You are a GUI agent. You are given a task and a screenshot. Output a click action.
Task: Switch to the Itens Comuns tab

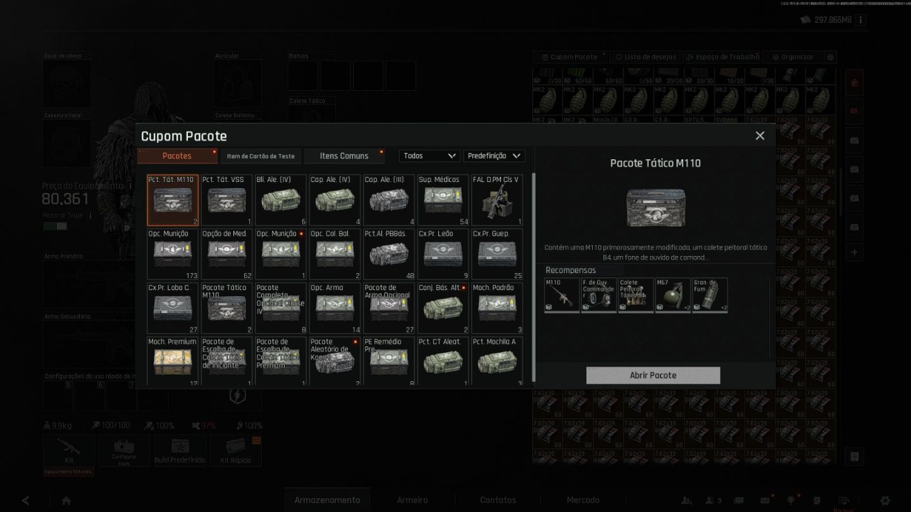click(344, 156)
